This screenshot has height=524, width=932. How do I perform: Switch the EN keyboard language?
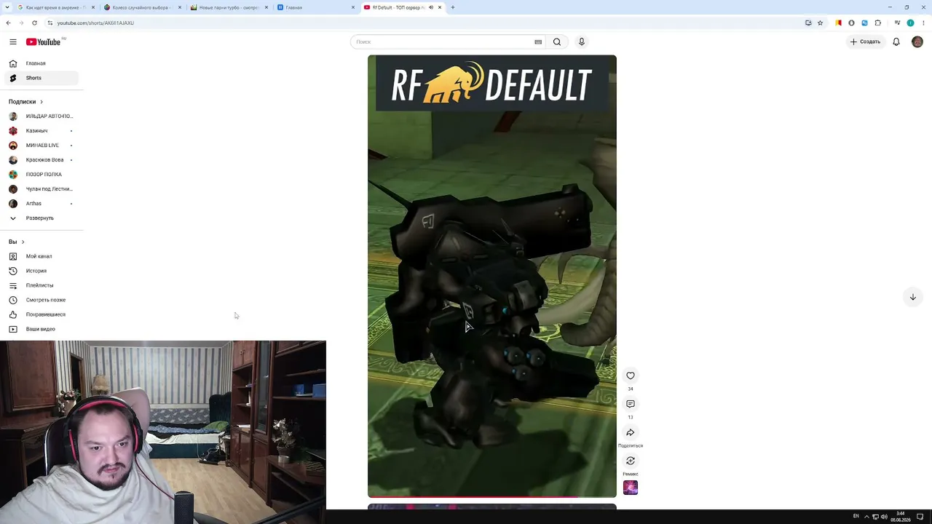point(856,516)
